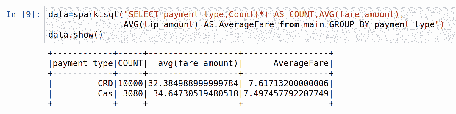
Task: Select the value 32.384988999999784
Action: pos(193,84)
